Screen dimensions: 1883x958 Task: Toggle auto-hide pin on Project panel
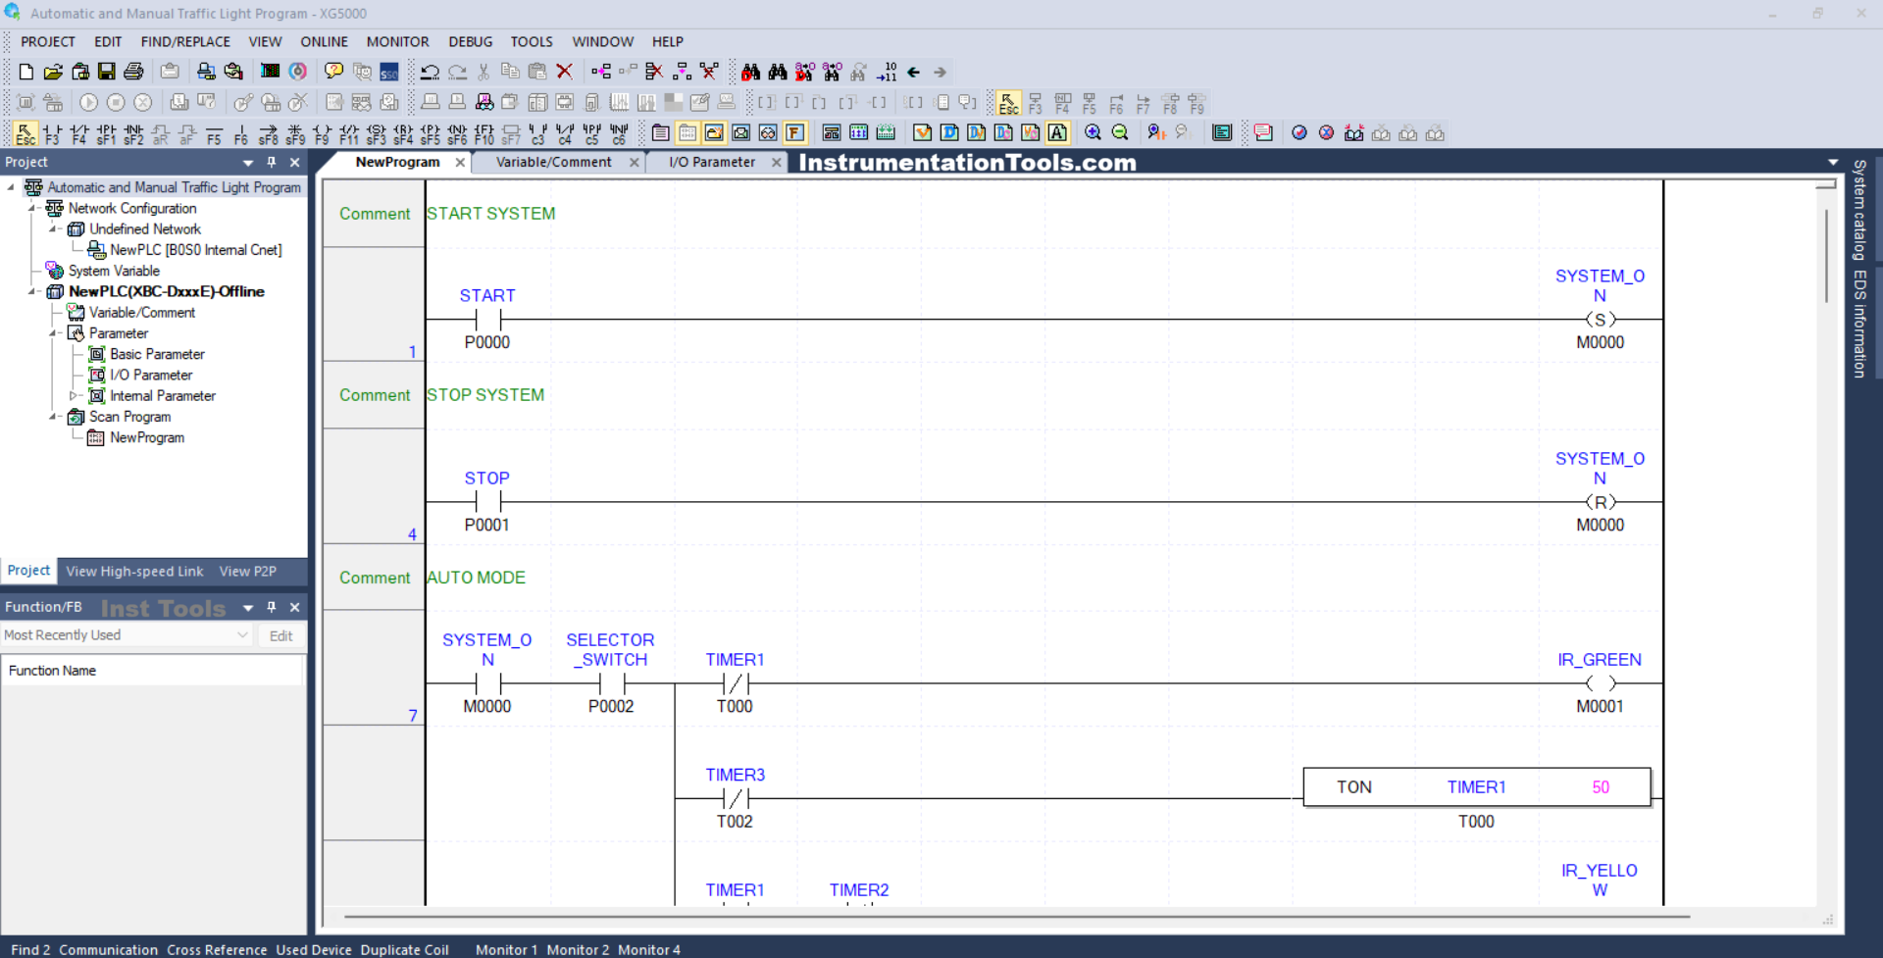(272, 163)
